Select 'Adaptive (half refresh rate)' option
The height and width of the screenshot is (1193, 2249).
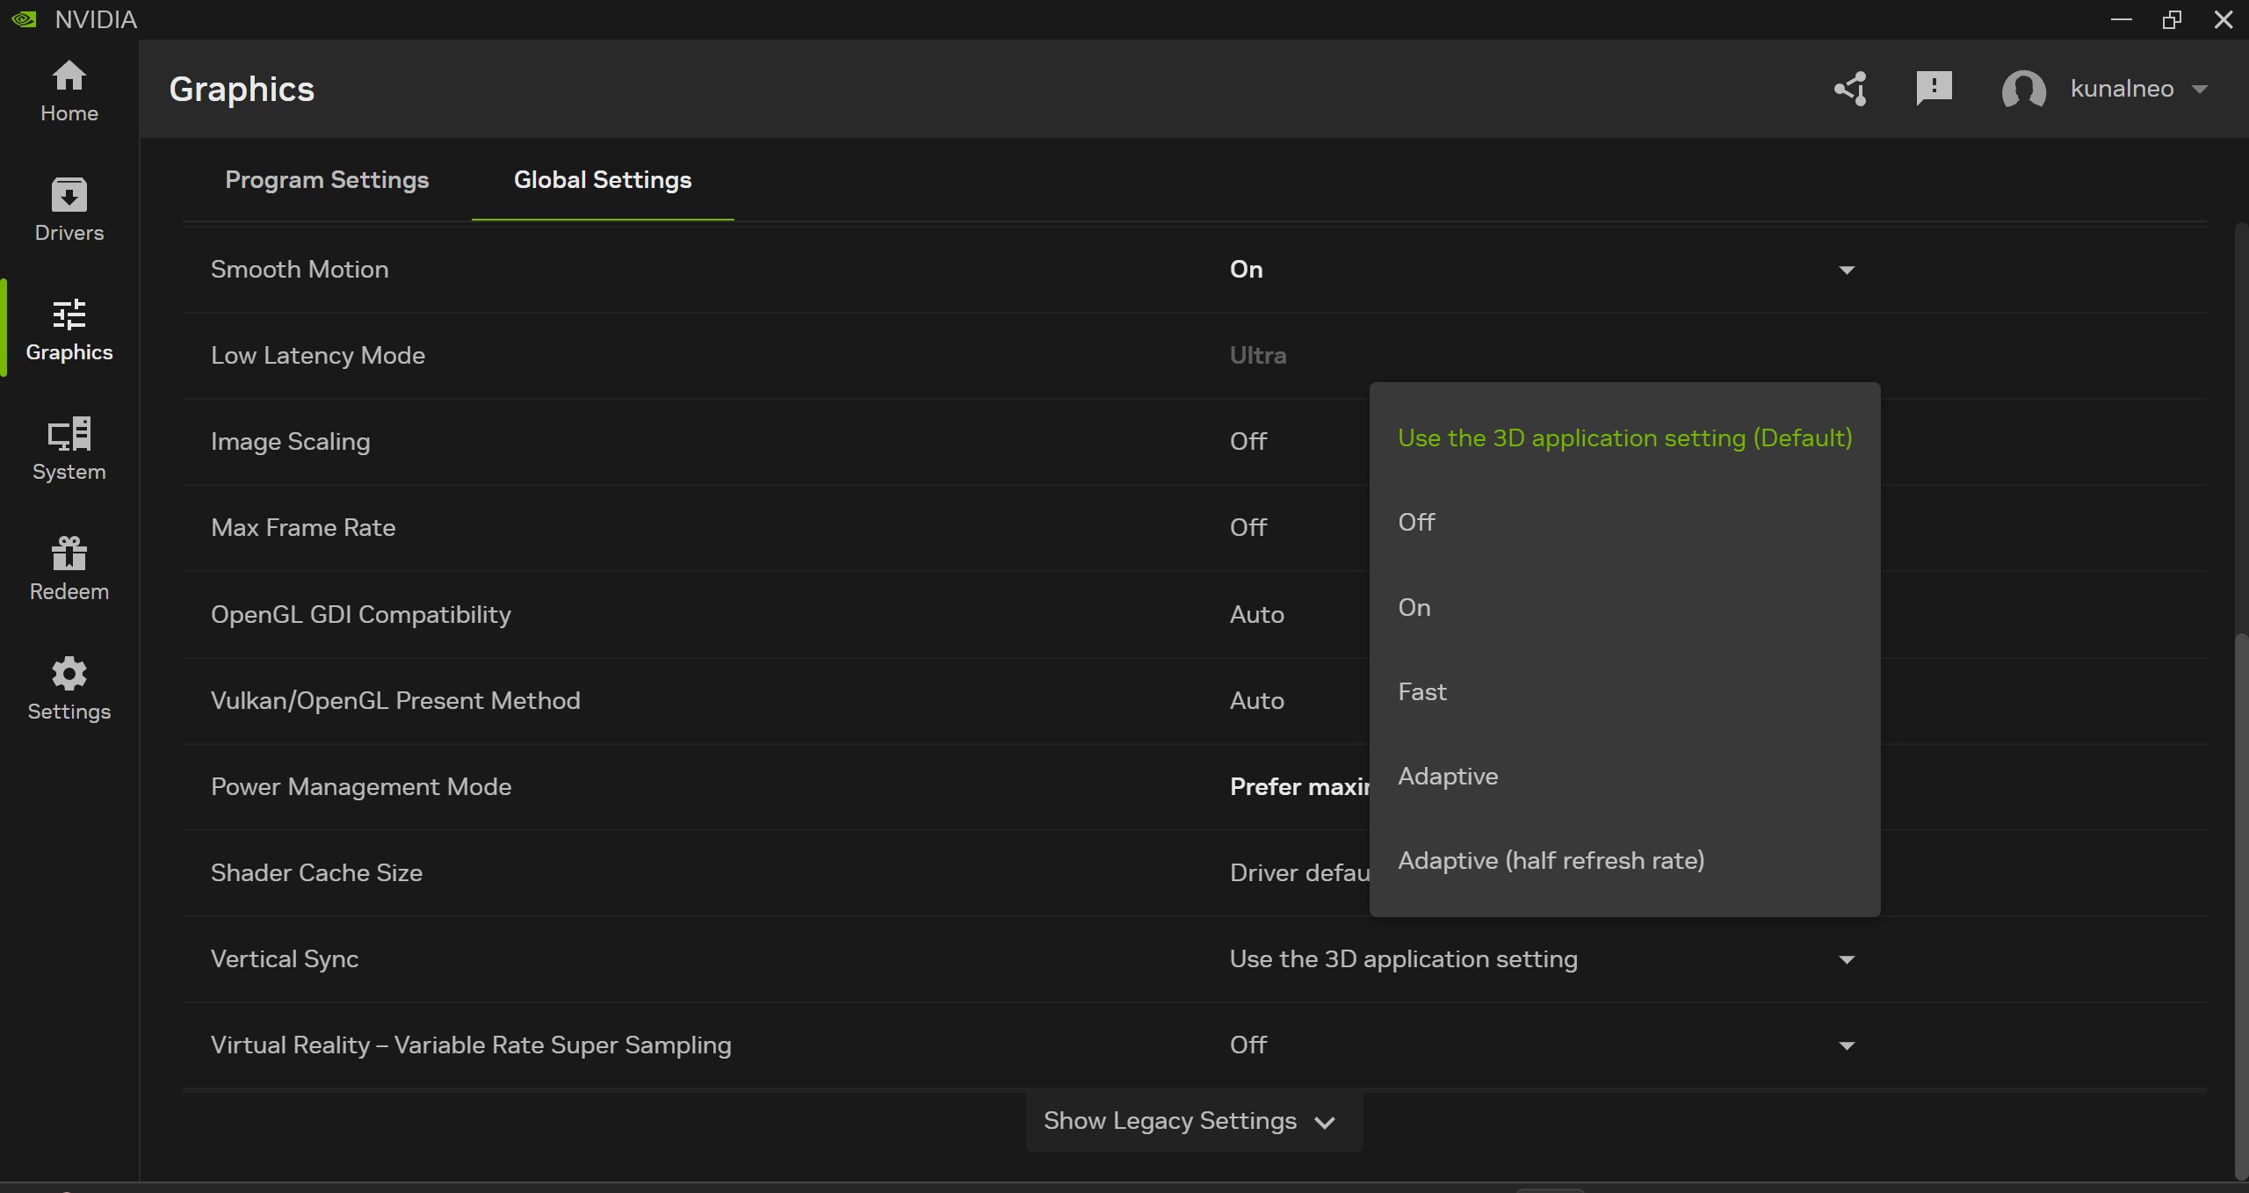click(1551, 861)
